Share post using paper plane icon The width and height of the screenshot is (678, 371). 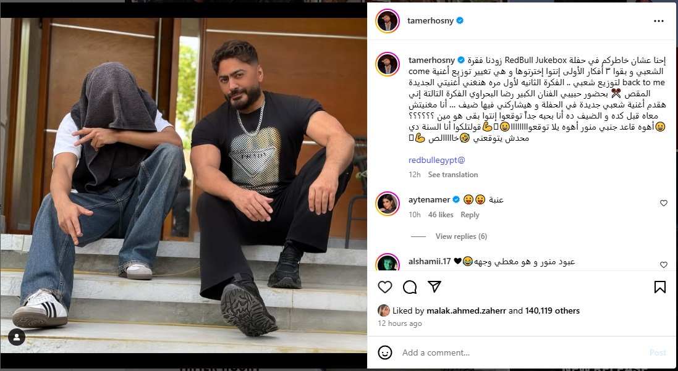pos(434,287)
